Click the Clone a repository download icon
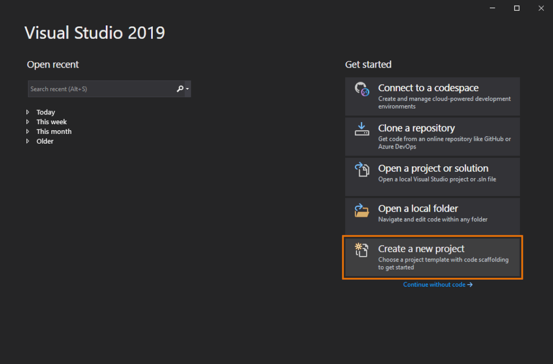Screen dimensions: 553x364 pos(361,129)
